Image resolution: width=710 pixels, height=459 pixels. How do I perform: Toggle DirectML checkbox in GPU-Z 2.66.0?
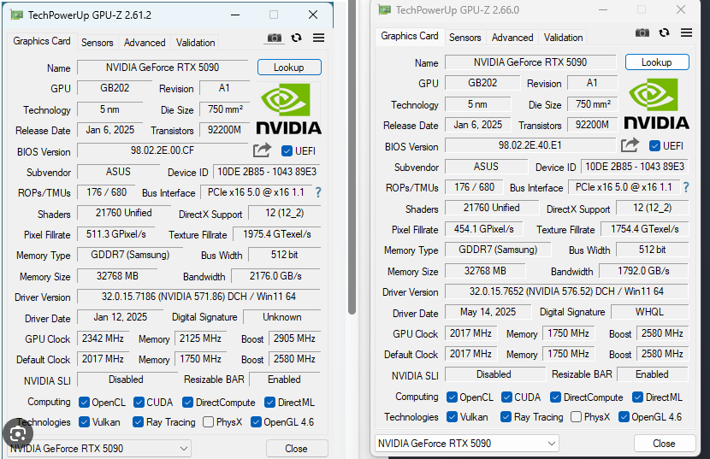(637, 397)
